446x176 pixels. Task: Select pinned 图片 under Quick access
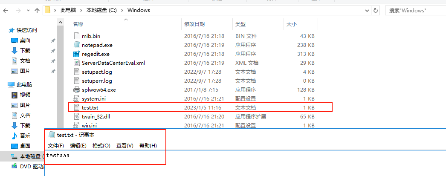[x=25, y=71]
